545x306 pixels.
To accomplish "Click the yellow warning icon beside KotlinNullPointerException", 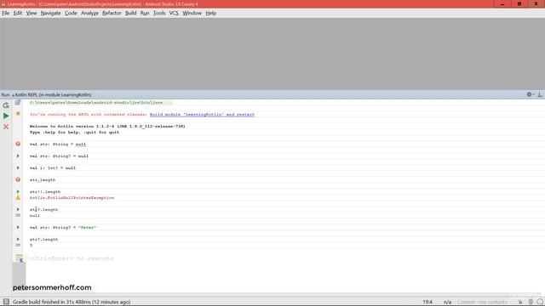I will (18, 197).
